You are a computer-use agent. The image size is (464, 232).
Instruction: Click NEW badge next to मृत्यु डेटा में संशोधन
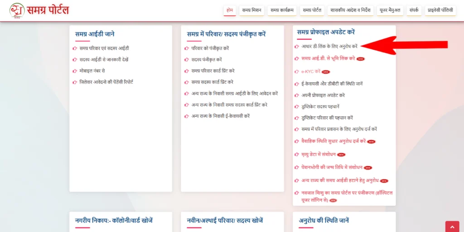pos(341,155)
